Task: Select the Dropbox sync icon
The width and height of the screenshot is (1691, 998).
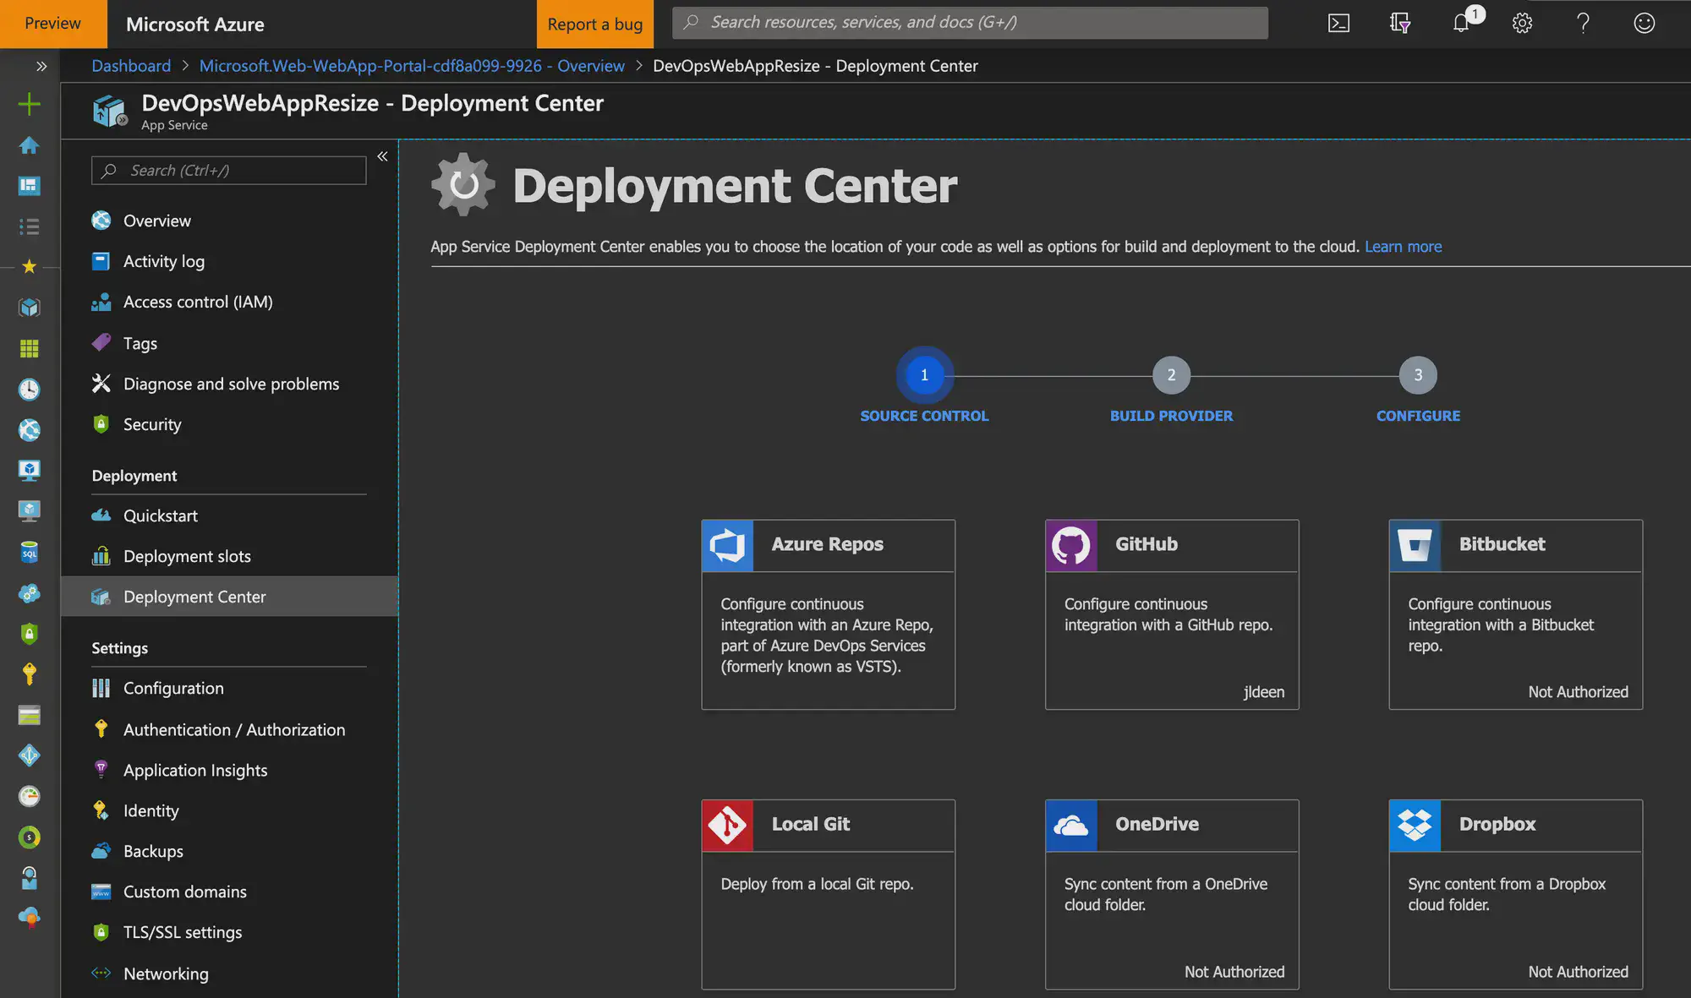Action: [1415, 825]
